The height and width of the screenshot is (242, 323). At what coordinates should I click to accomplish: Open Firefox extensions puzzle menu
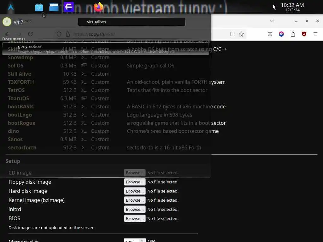293,34
